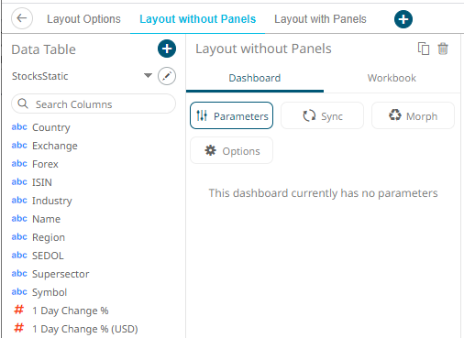Switch to the Layout Options tab
464x338 pixels.
[x=83, y=19]
